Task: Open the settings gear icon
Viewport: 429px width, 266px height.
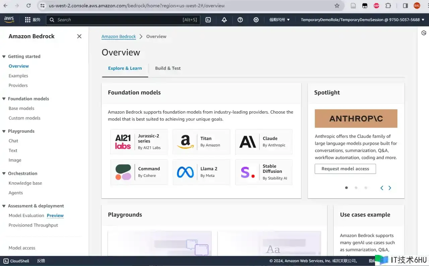Action: [x=256, y=20]
